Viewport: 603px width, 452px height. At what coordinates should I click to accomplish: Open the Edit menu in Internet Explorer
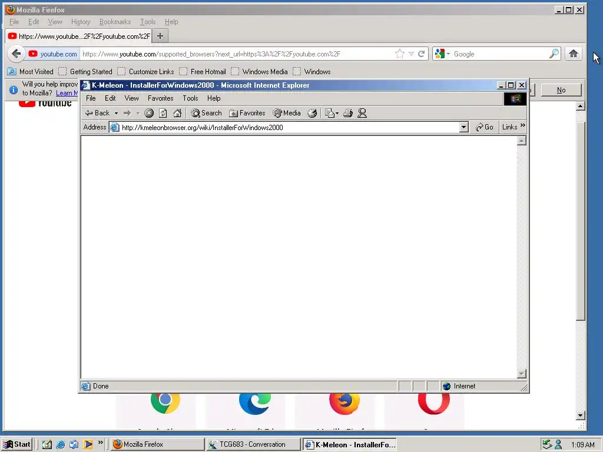[x=110, y=98]
